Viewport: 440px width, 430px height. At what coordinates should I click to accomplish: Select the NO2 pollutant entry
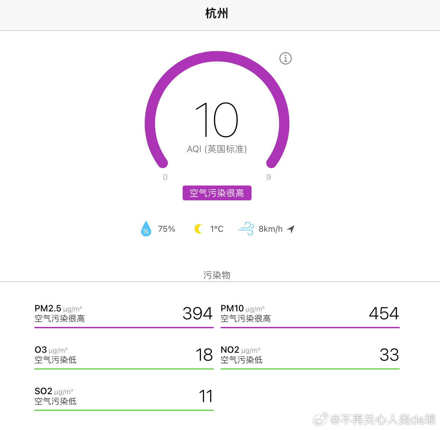pyautogui.click(x=310, y=355)
